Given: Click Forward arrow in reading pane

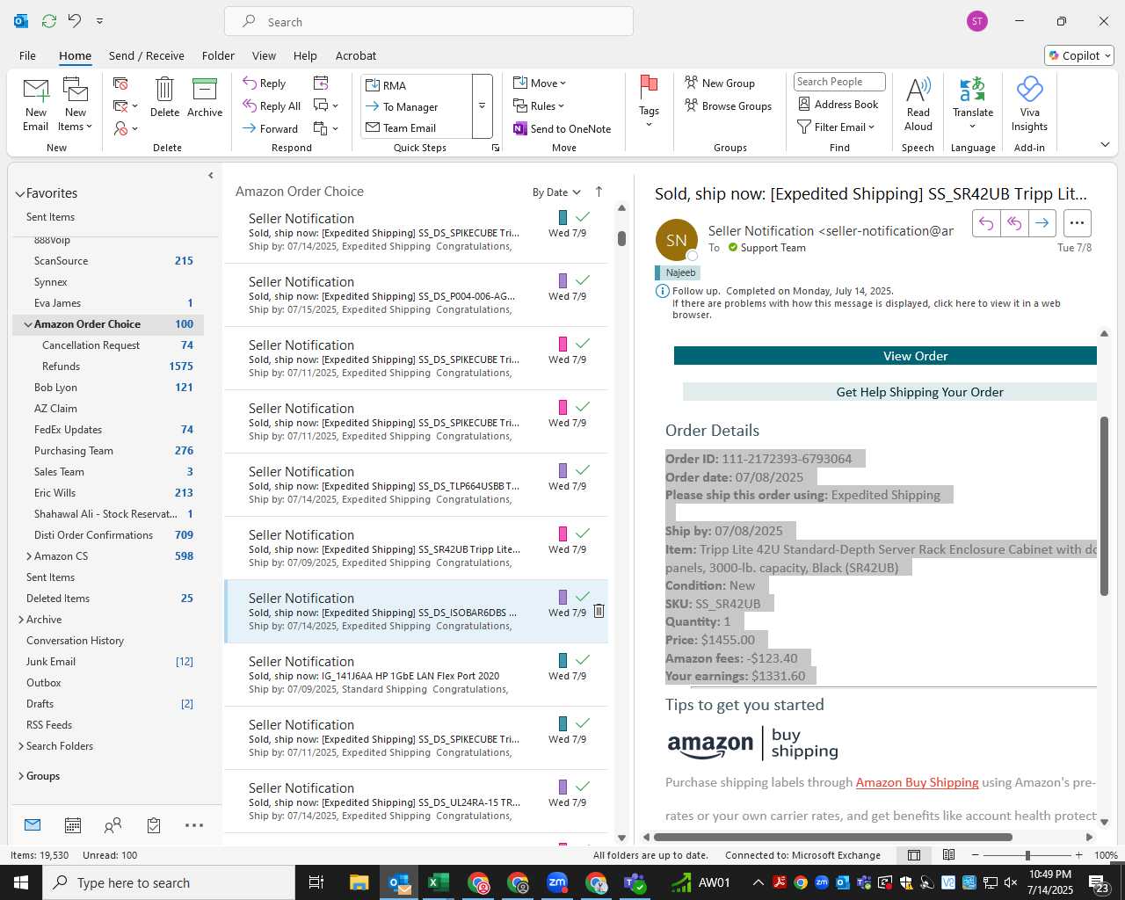Looking at the screenshot, I should pos(1042,223).
